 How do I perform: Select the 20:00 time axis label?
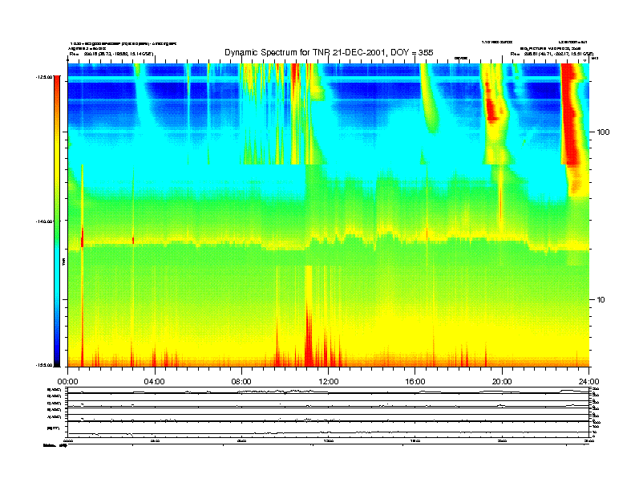[x=502, y=382]
